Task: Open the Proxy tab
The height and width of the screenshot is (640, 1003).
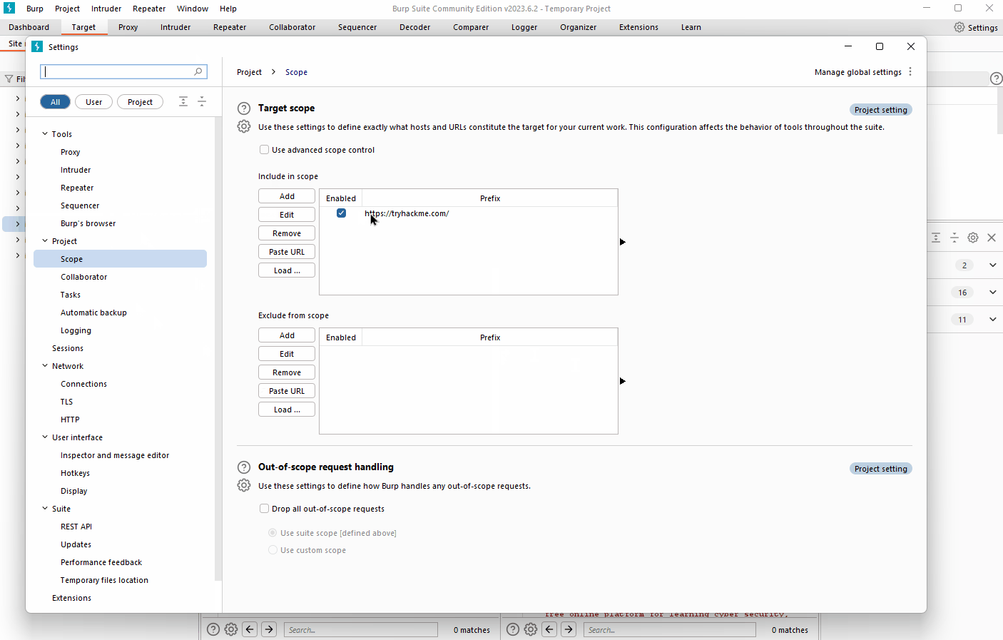Action: coord(128,27)
